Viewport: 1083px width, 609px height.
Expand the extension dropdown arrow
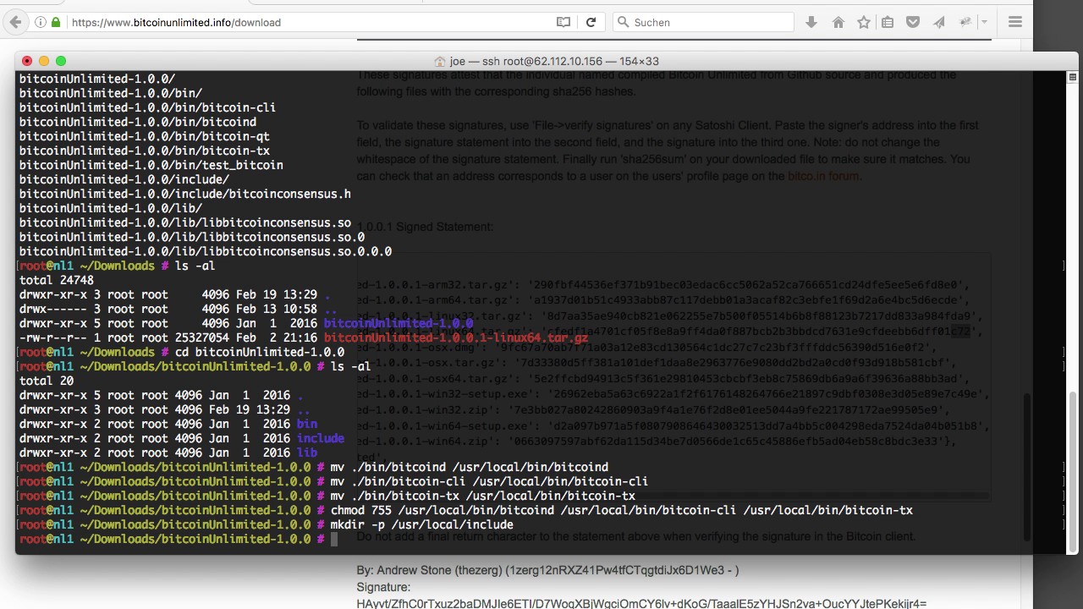[x=984, y=23]
